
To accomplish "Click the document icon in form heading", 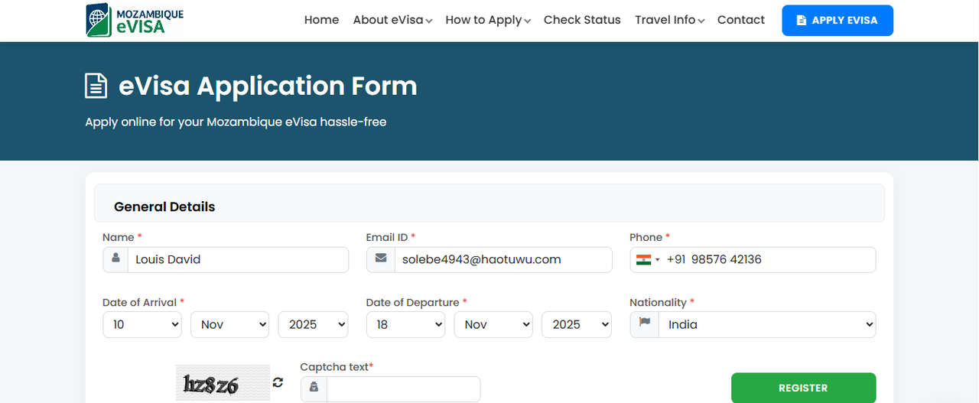I will click(x=96, y=86).
